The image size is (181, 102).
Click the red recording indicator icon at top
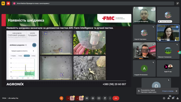[x=8, y=3]
